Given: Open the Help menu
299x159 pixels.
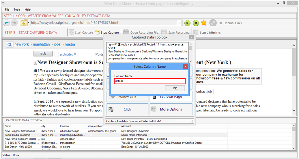Looking at the screenshot, I should tap(28, 10).
